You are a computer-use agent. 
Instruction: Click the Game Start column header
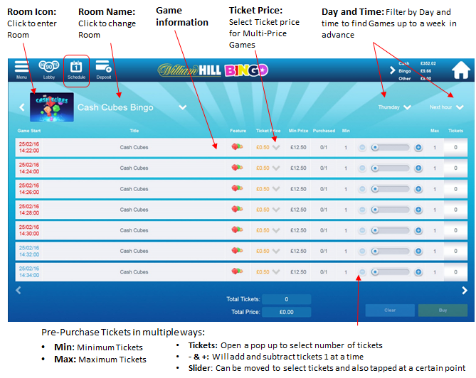(29, 131)
